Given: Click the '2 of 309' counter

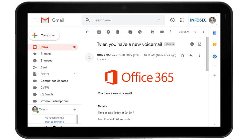Looking at the screenshot, I should point(184,32).
